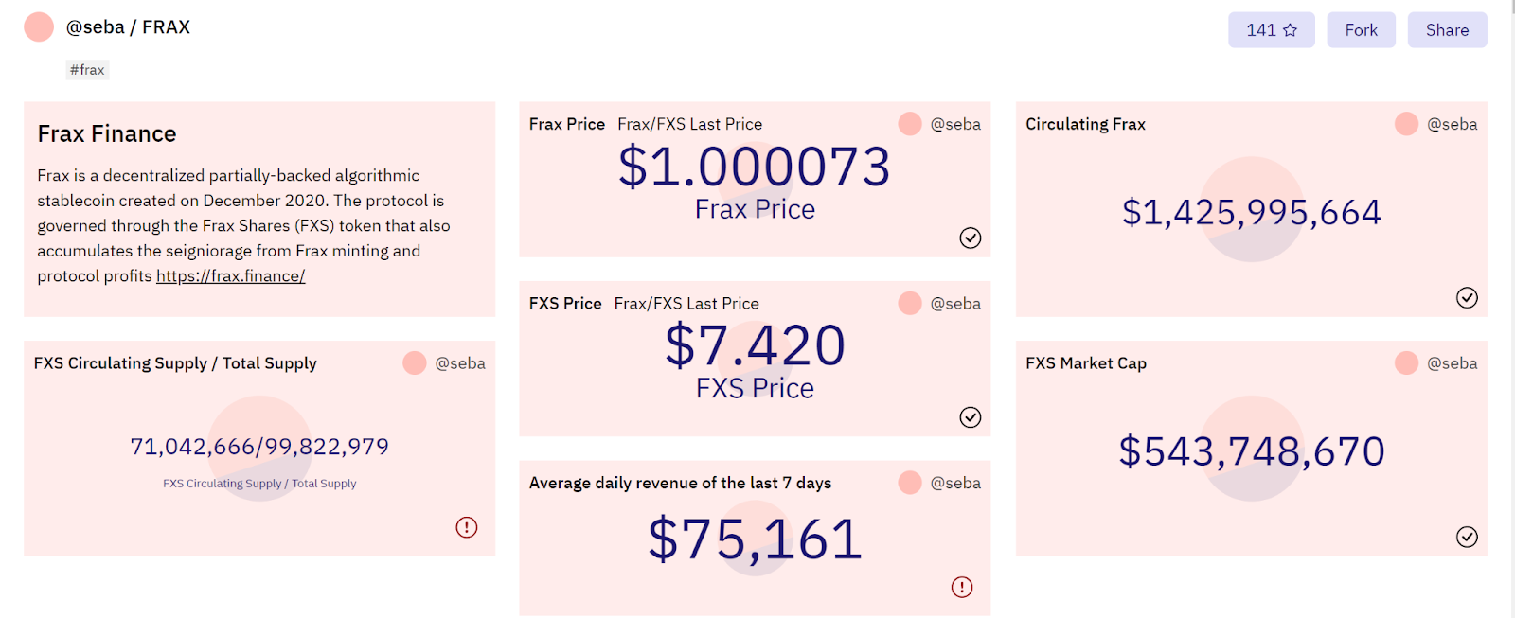Screen dimensions: 1515x618
Task: Click the $1,425,995,664 Circulating Frax counter
Action: tap(1251, 212)
